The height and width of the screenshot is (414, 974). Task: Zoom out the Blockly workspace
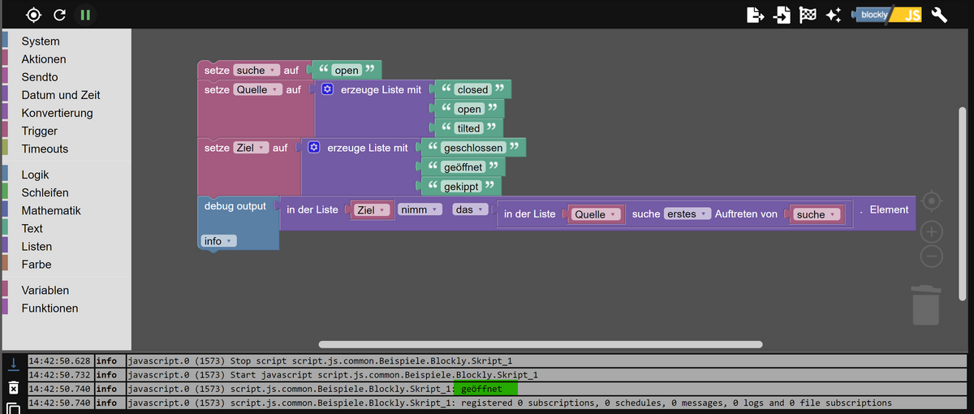pyautogui.click(x=932, y=257)
